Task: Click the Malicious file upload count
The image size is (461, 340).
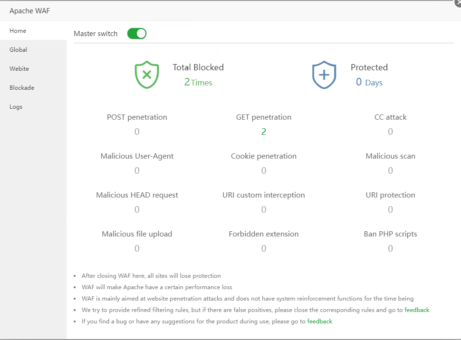Action: point(137,249)
